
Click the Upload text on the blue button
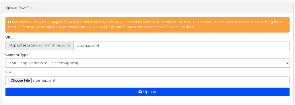point(150,92)
